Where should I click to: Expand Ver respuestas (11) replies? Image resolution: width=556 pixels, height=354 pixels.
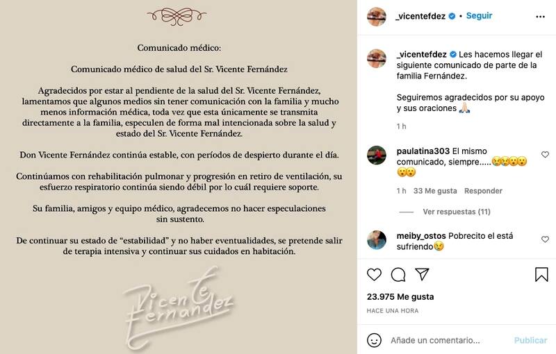457,212
